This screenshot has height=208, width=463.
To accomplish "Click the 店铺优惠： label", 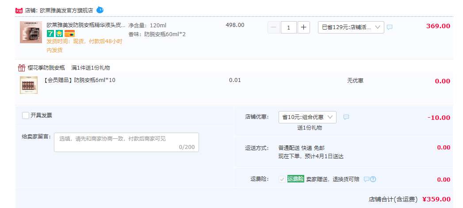I will [x=257, y=117].
